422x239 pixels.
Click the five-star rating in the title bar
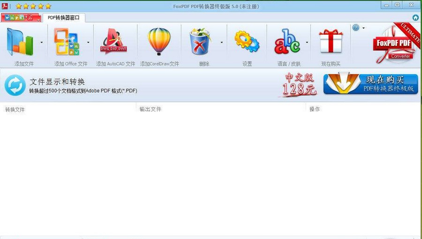(x=33, y=6)
